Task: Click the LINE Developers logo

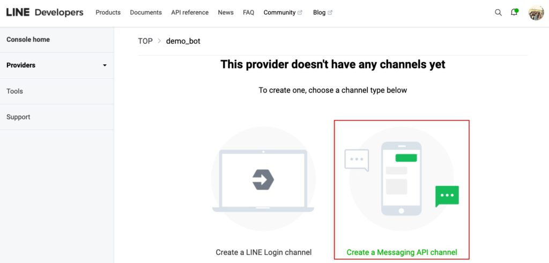Action: coord(45,13)
